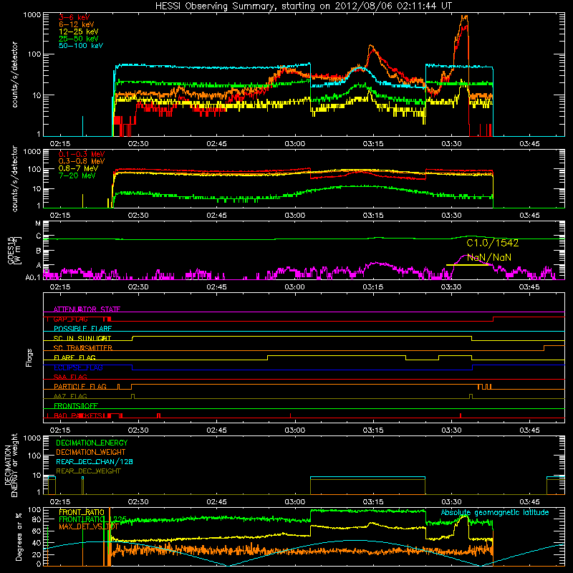Click the POSSIBLE_FLARE flag label
Screen dimensions: 573x573
pos(83,329)
